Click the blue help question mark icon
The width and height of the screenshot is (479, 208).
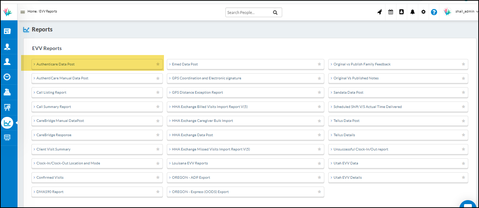434,12
